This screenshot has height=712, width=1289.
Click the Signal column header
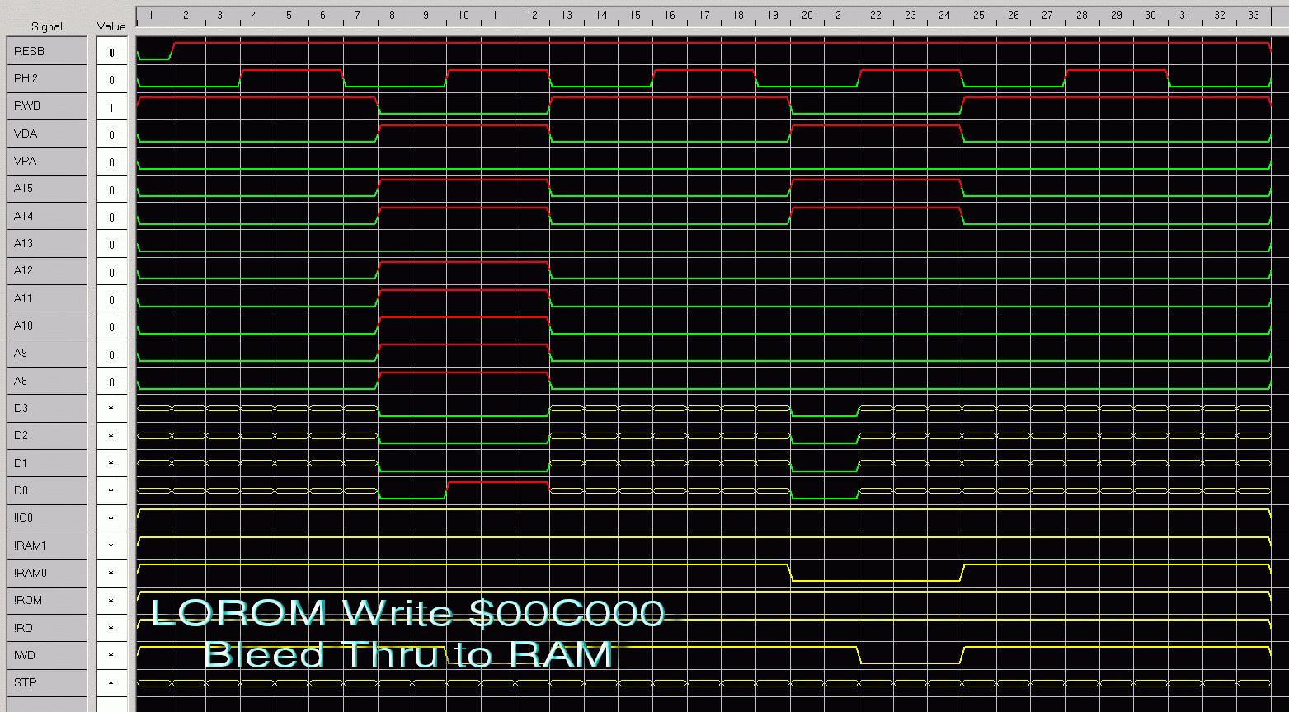46,26
